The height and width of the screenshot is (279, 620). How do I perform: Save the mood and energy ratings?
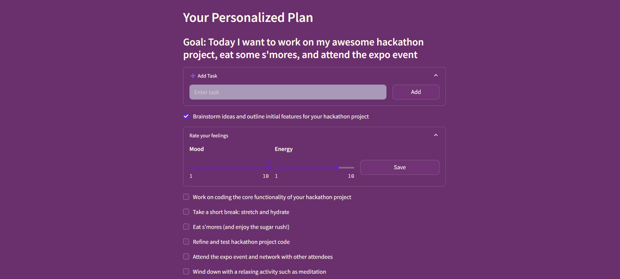(399, 168)
